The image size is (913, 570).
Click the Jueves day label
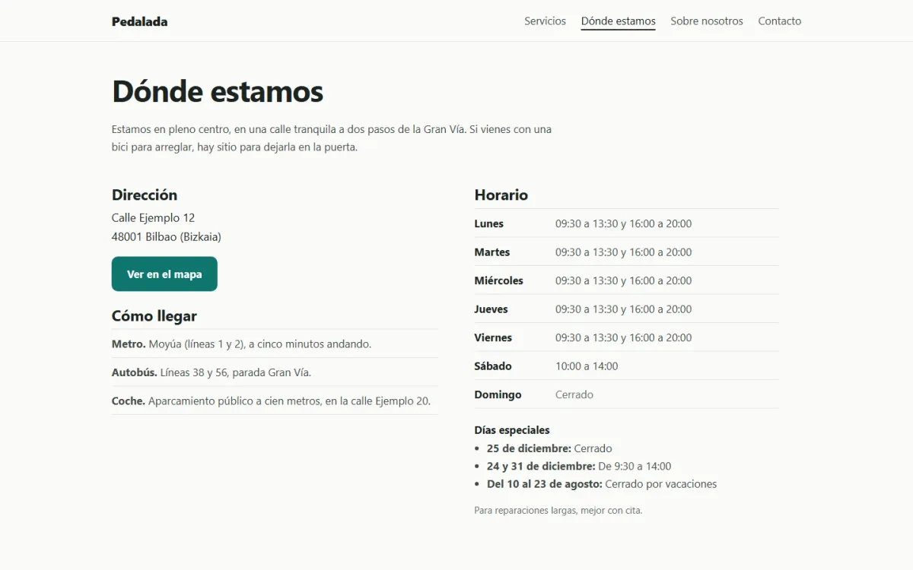click(x=491, y=309)
